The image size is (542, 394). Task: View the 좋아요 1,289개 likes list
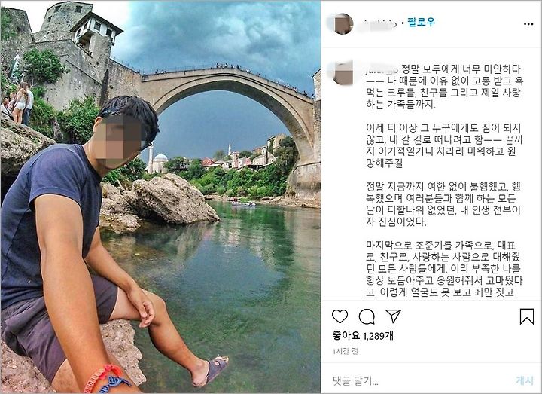point(363,335)
